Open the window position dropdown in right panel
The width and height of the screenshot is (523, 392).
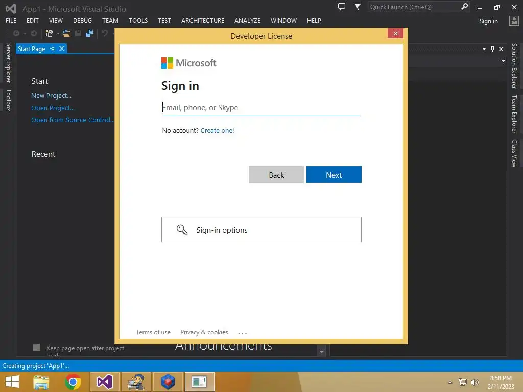click(484, 49)
